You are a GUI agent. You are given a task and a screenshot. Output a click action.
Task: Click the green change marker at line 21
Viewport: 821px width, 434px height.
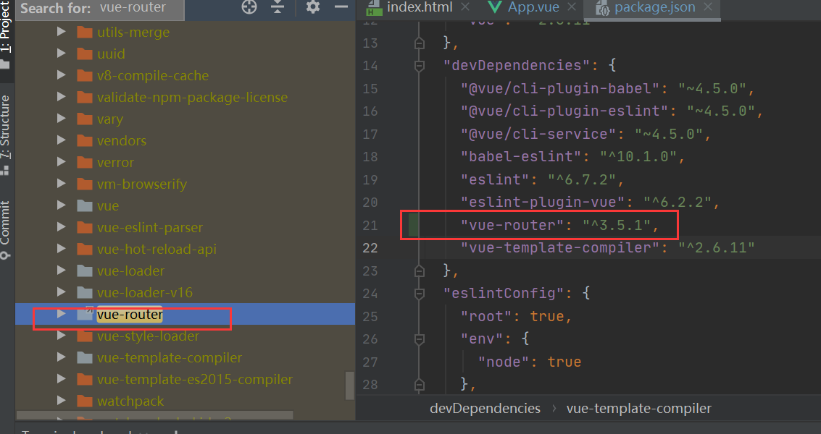413,225
